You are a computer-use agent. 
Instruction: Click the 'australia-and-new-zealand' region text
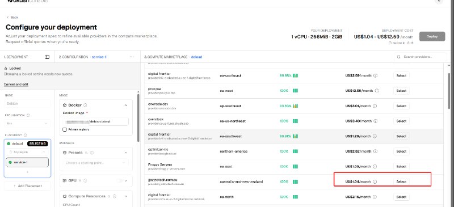pyautogui.click(x=241, y=182)
